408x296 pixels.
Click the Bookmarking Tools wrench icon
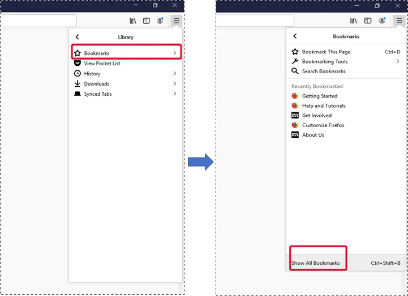pos(295,61)
